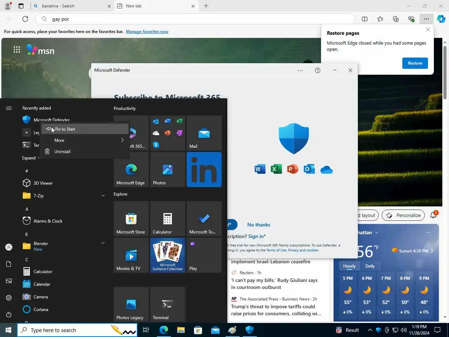449x337 pixels.
Task: Click No thanks in Defender window
Action: pyautogui.click(x=259, y=225)
